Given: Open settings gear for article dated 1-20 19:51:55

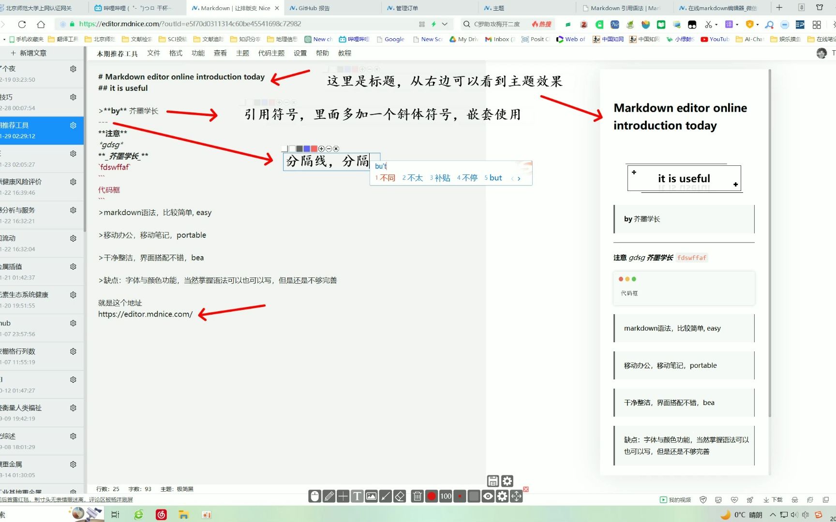Looking at the screenshot, I should click(73, 295).
